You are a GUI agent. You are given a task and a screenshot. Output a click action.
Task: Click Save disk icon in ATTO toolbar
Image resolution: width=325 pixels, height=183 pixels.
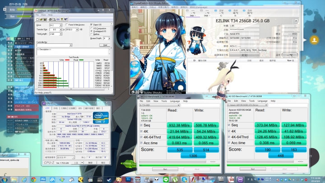[x=45, y=19]
